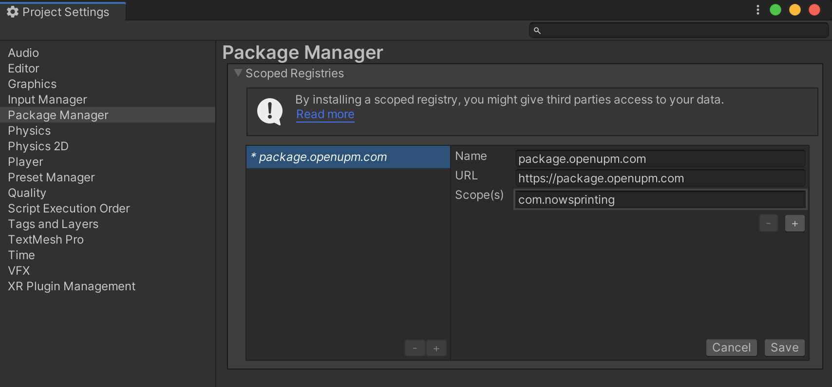Click the registry Name input field
832x387 pixels.
(x=660, y=158)
